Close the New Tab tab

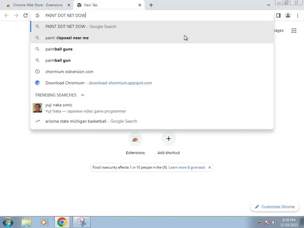(x=140, y=5)
